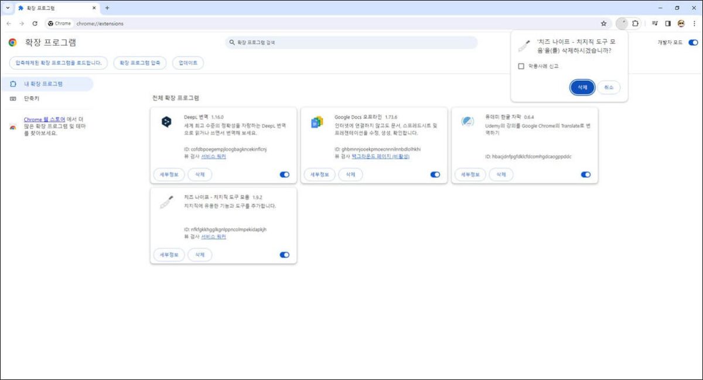
Task: Click 삭제 on 유데미 한글 자막 card
Action: tap(501, 174)
